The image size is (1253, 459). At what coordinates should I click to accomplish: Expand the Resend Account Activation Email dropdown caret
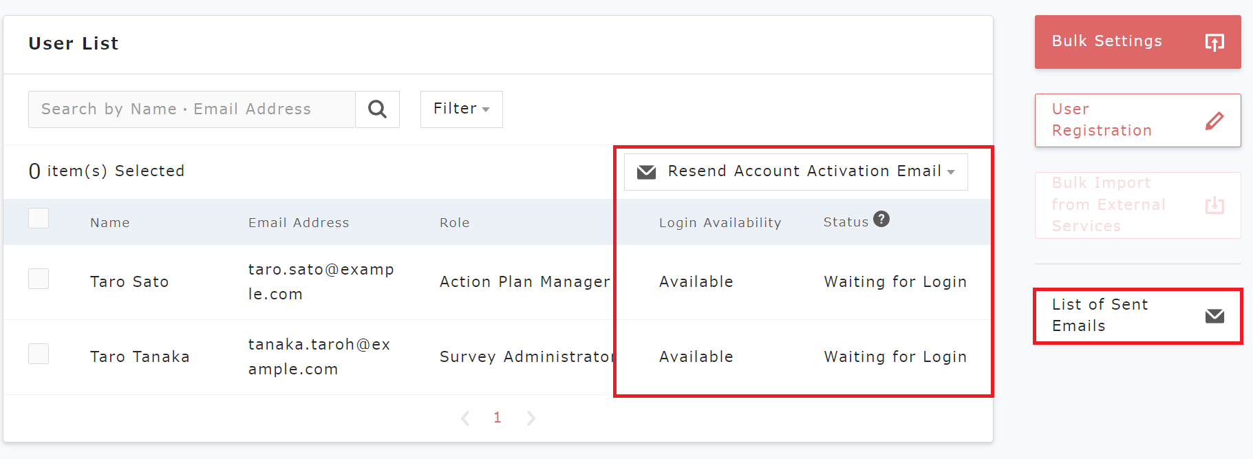pyautogui.click(x=951, y=172)
